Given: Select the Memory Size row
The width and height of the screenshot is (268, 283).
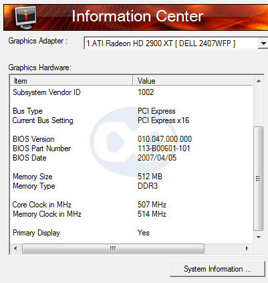Looking at the screenshot, I should click(132, 177).
